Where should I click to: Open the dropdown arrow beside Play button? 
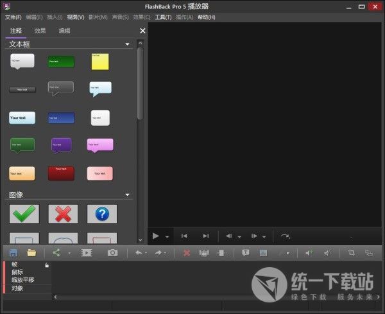(167, 236)
